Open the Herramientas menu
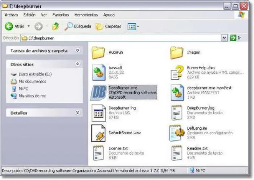The width and height of the screenshot is (254, 180). (86, 15)
